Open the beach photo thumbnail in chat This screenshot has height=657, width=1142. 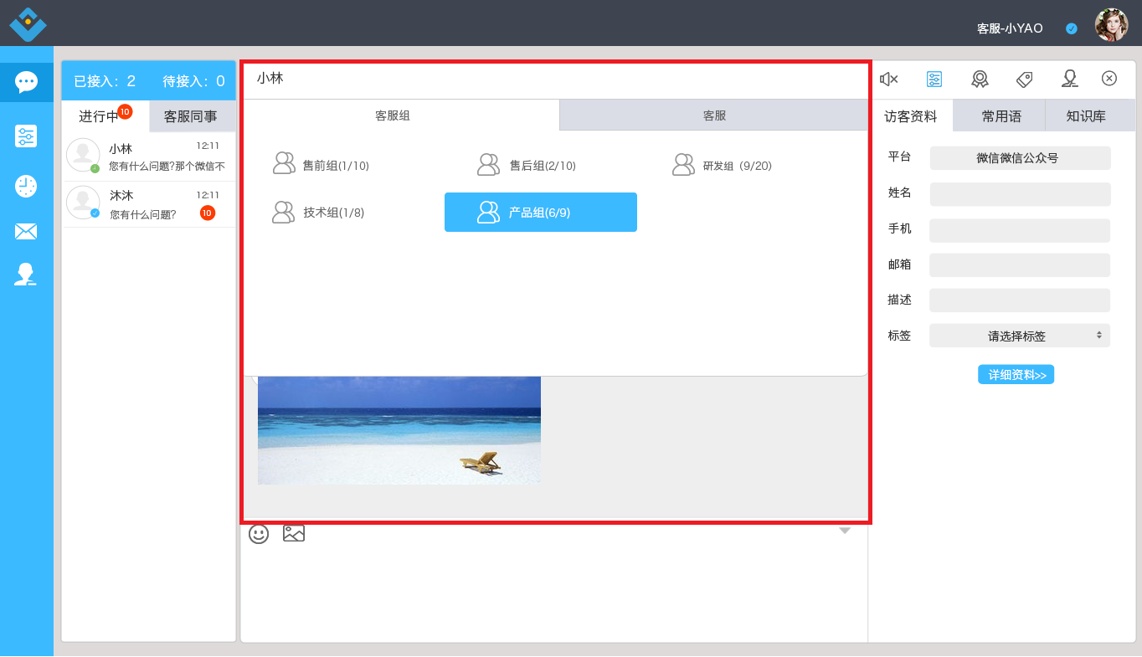point(399,430)
